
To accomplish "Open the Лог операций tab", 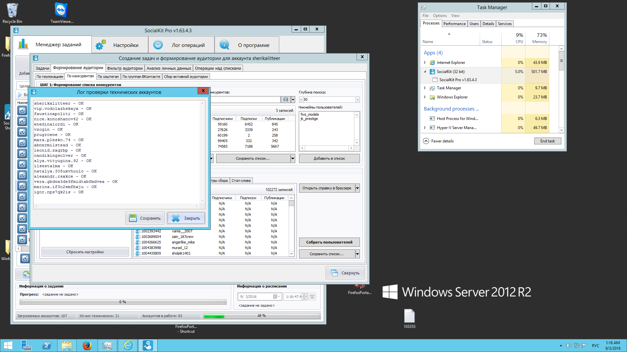I will pyautogui.click(x=181, y=45).
